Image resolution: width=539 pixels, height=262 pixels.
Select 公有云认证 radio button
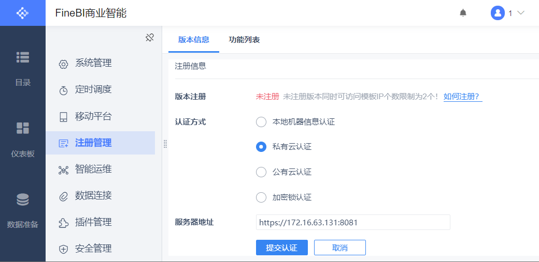tap(261, 172)
